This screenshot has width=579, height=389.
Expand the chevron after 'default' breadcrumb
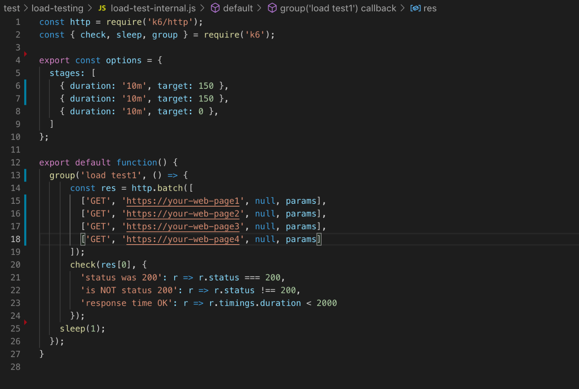coord(259,8)
